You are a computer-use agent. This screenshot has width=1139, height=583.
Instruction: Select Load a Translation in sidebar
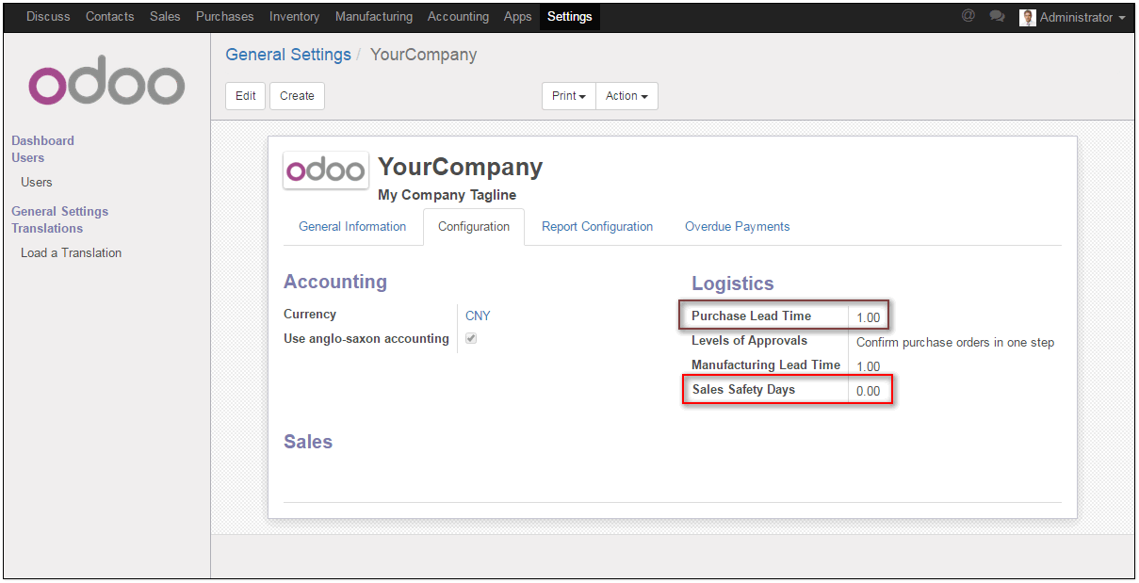tap(71, 252)
